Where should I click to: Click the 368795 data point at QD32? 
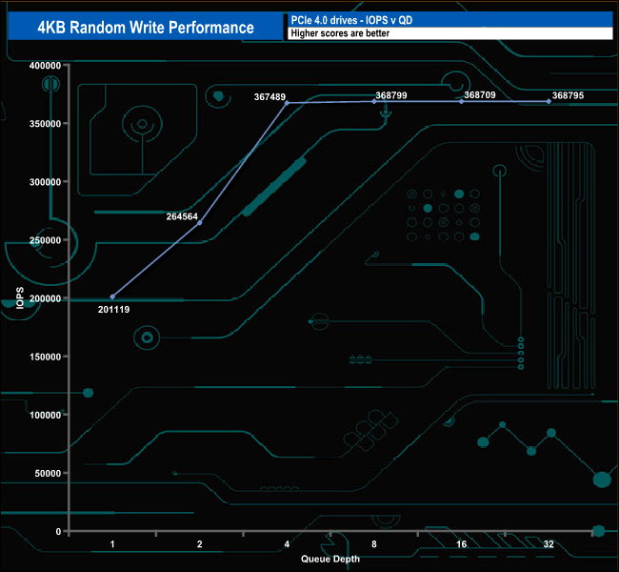549,102
